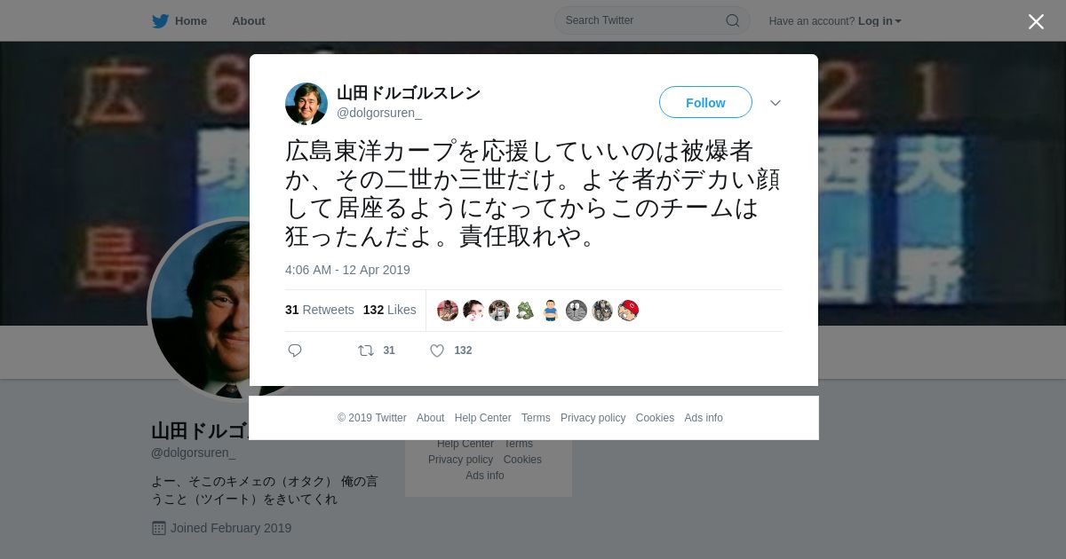Click the reply speech bubble icon

[295, 350]
